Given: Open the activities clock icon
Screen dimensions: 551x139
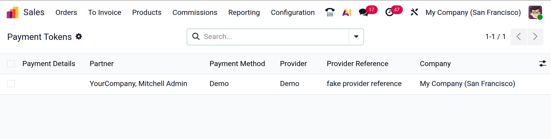Looking at the screenshot, I should [389, 13].
